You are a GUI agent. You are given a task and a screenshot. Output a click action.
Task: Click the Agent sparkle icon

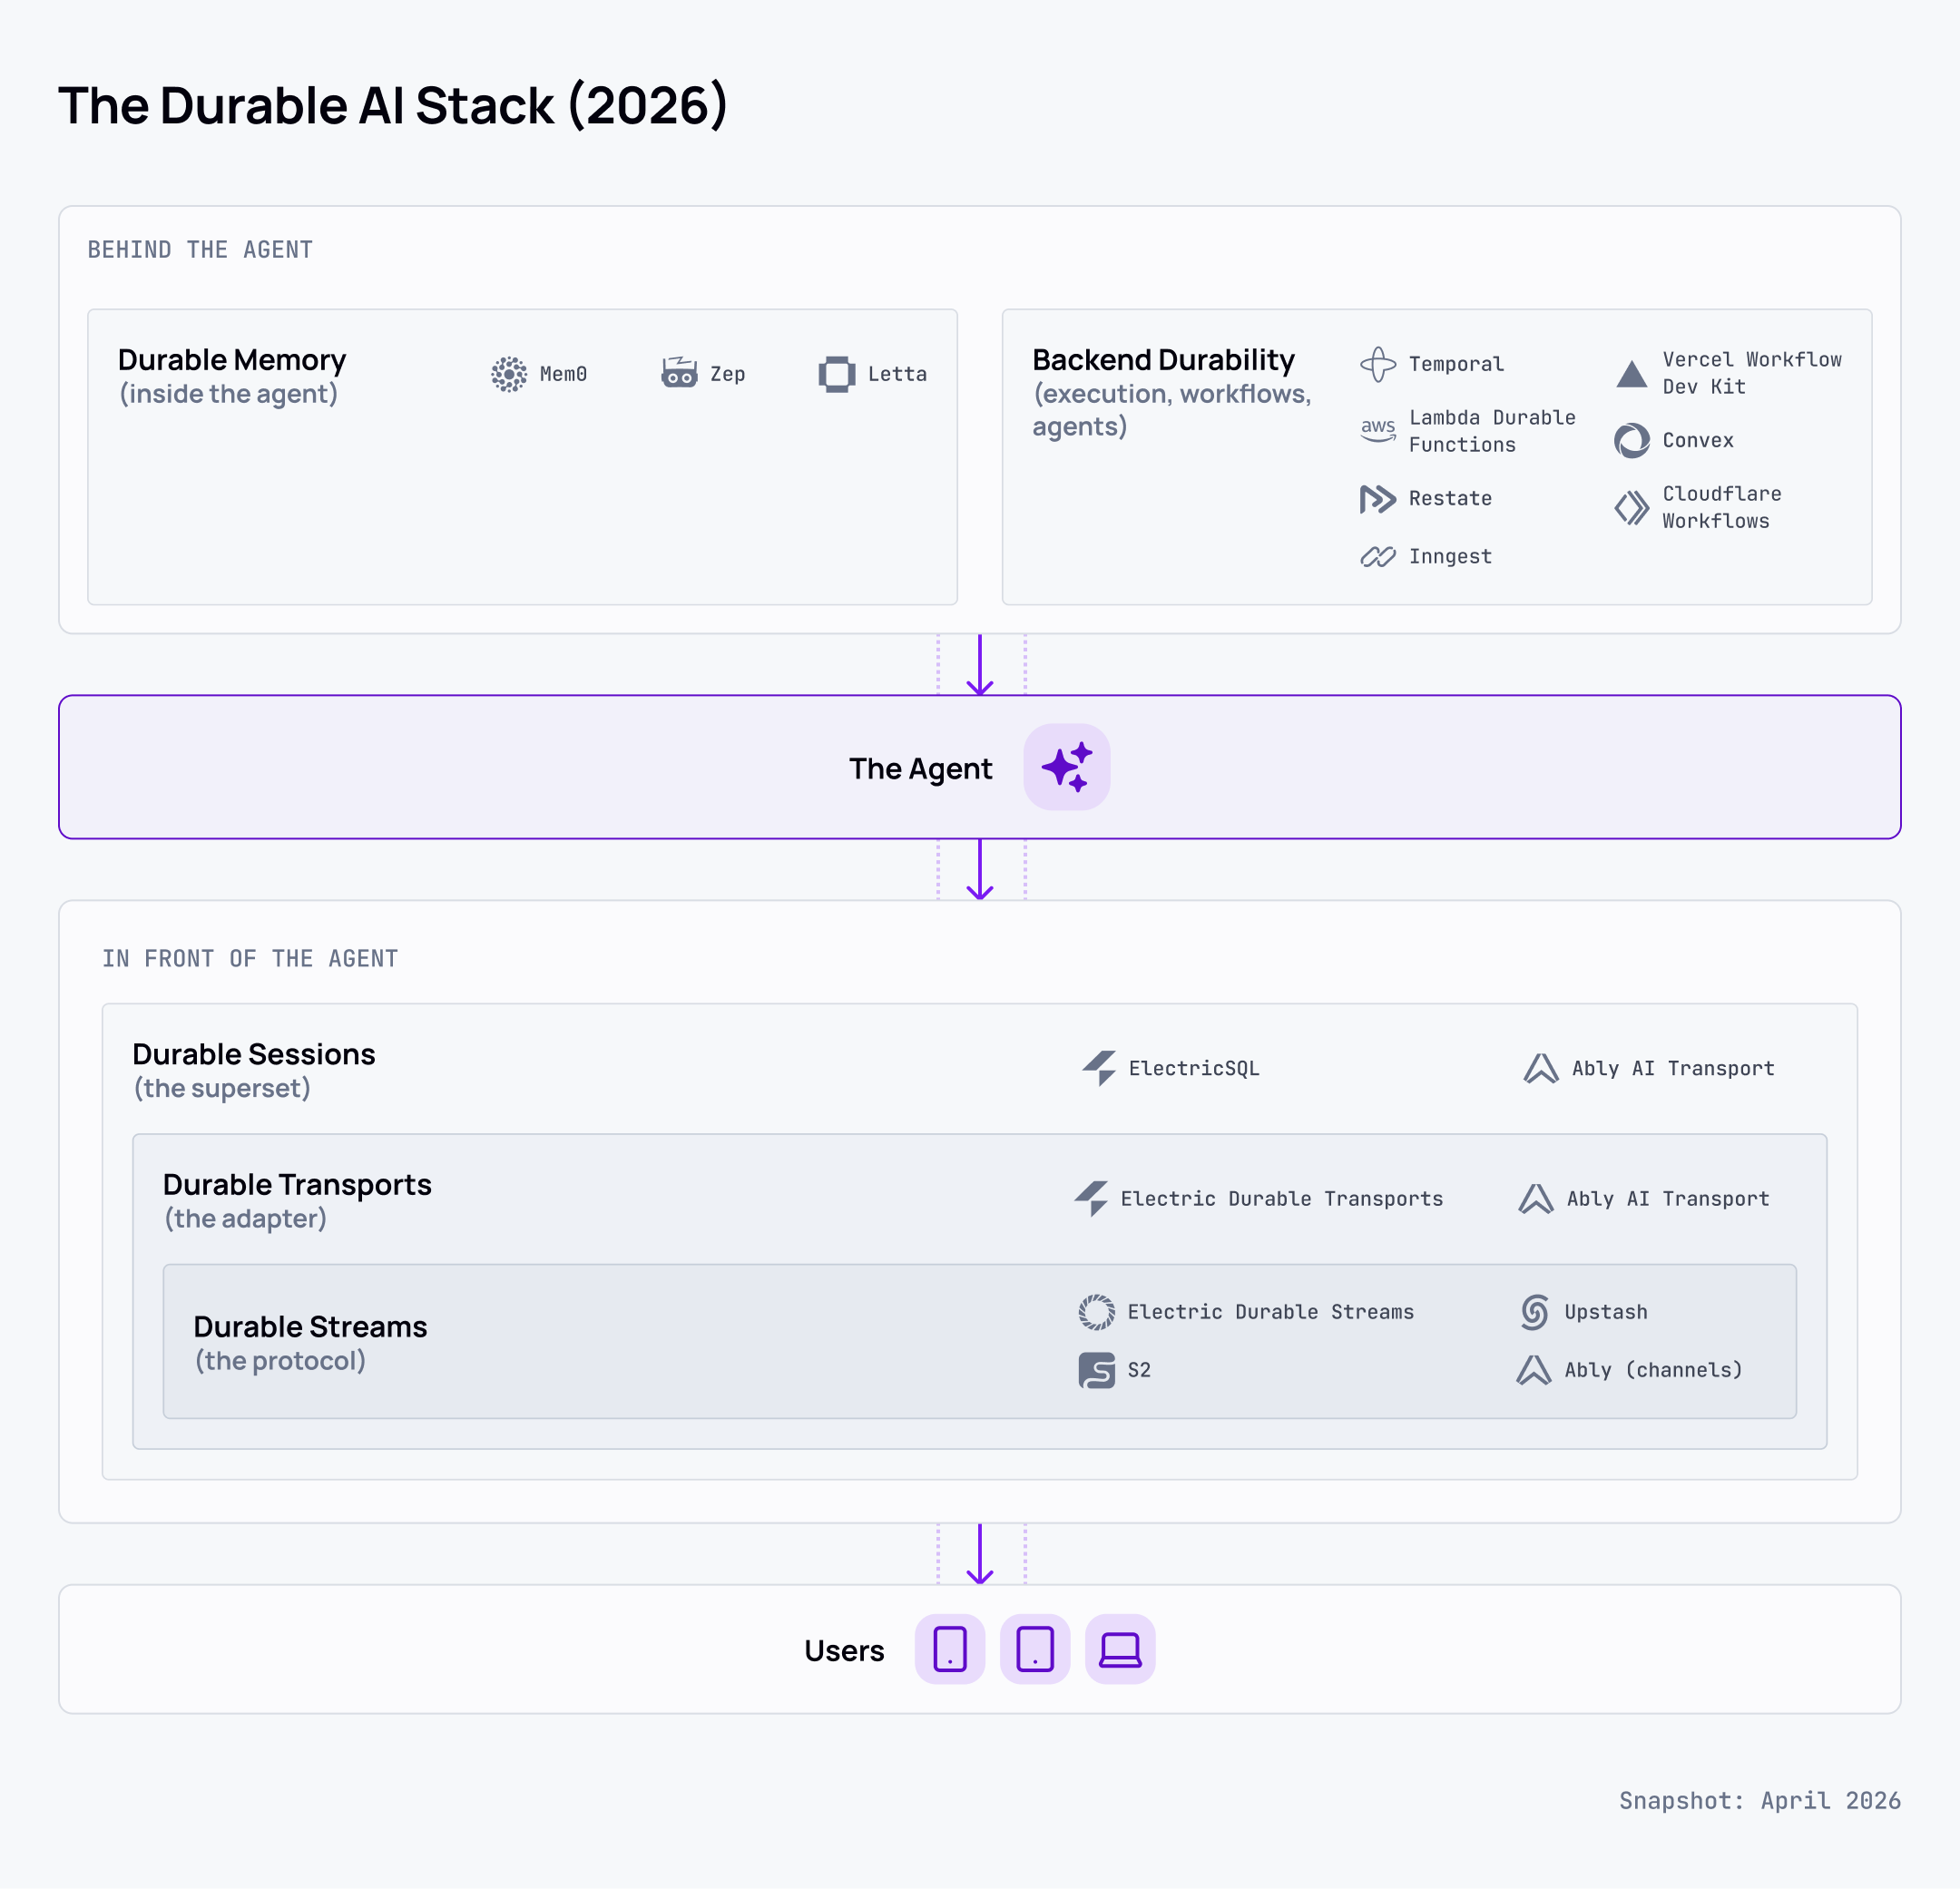click(x=1066, y=767)
